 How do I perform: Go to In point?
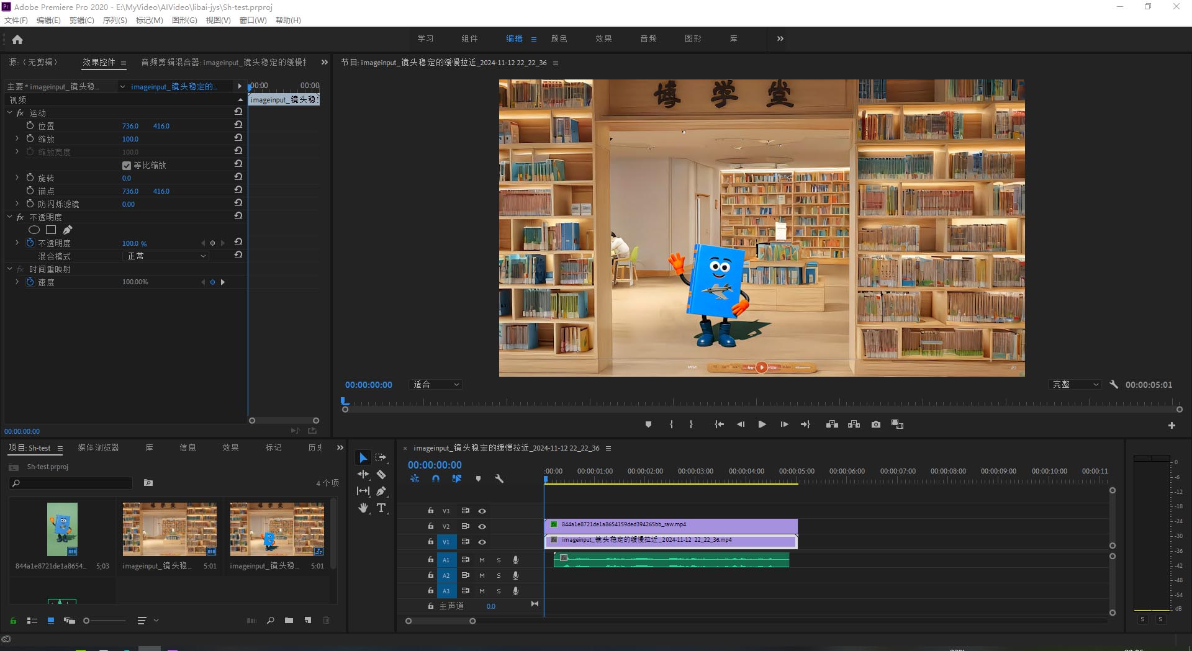click(x=719, y=424)
